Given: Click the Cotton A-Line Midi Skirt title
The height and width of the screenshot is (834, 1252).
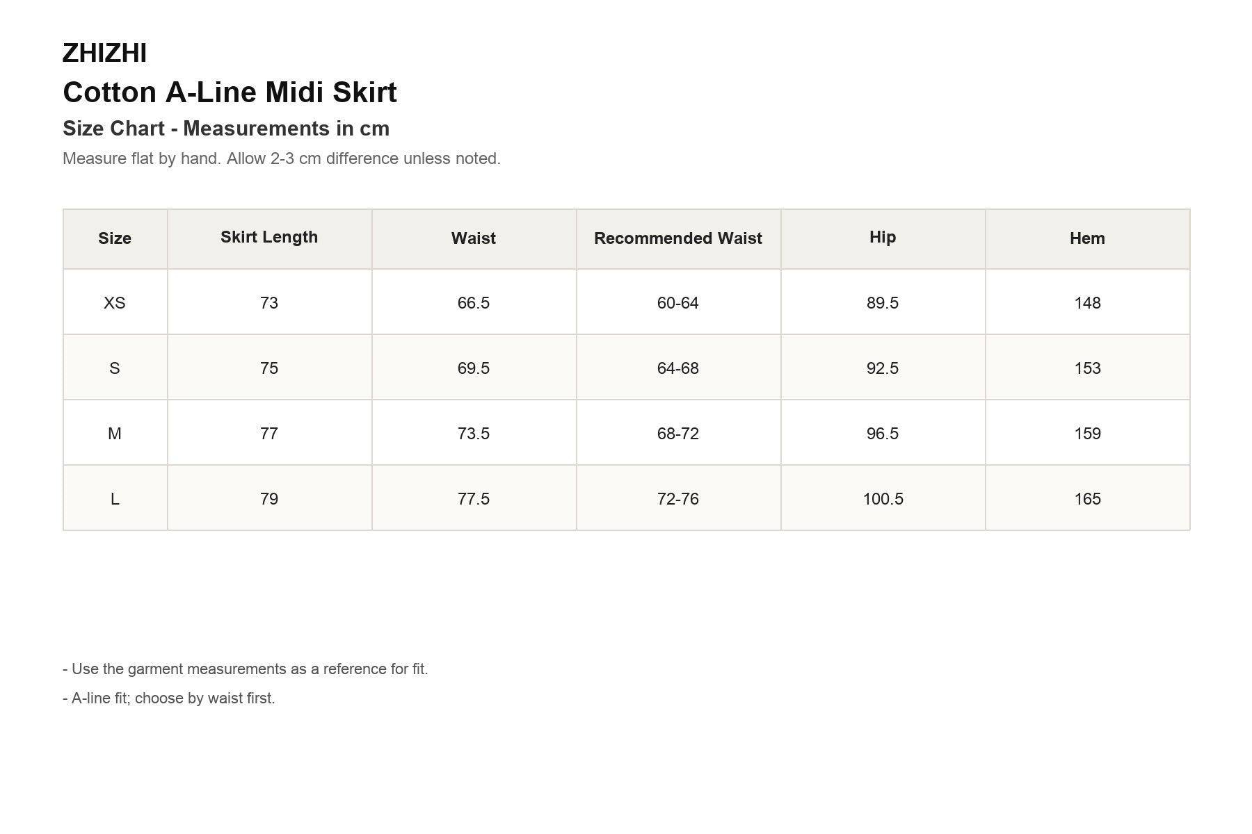Looking at the screenshot, I should (x=230, y=92).
